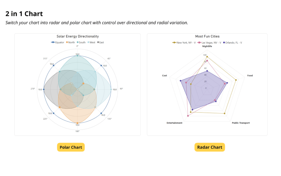Click the light-blue West legend marker icon

(x=88, y=42)
